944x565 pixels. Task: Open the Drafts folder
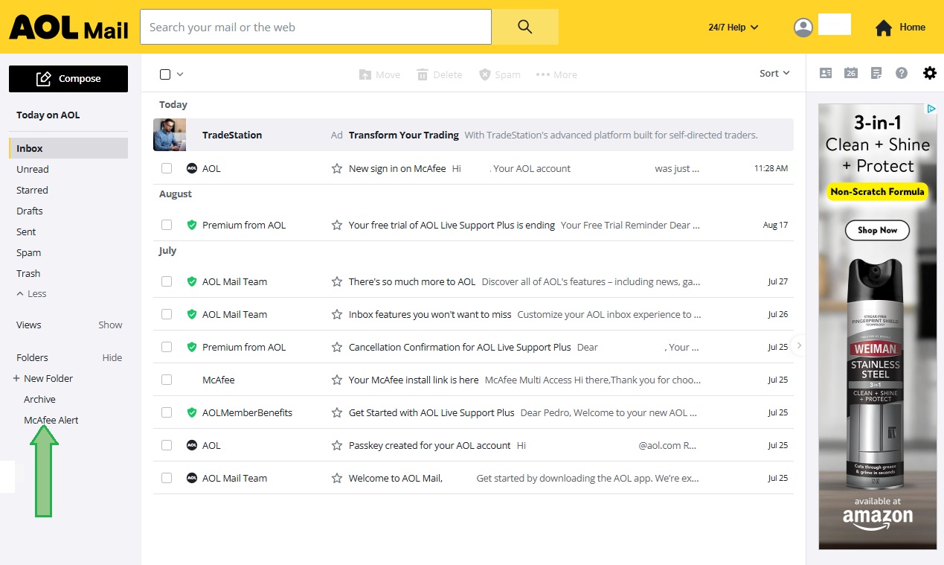(30, 211)
